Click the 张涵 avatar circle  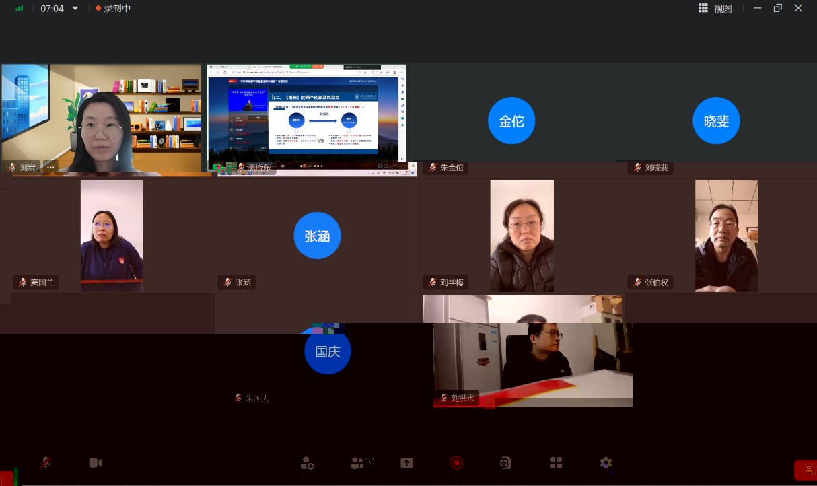pyautogui.click(x=317, y=236)
